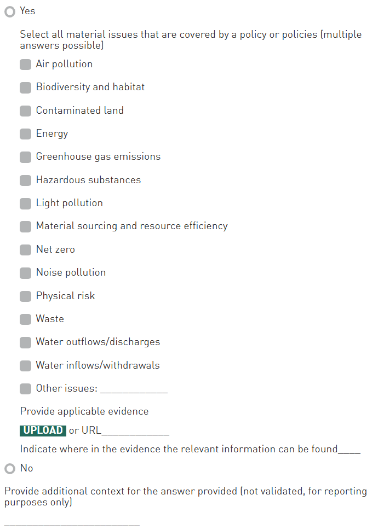378x530 pixels.
Task: Check the Other issues checkbox
Action: click(x=26, y=389)
